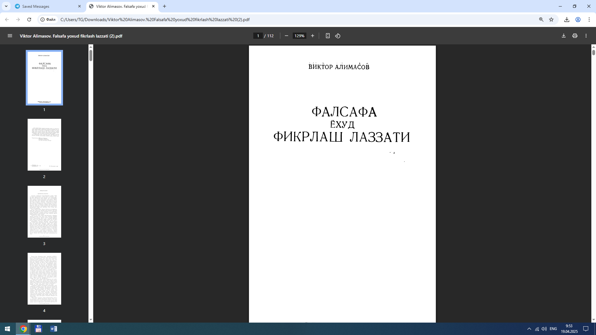Select the Viktor Alimasov PDF tab
The width and height of the screenshot is (596, 335).
[x=122, y=6]
